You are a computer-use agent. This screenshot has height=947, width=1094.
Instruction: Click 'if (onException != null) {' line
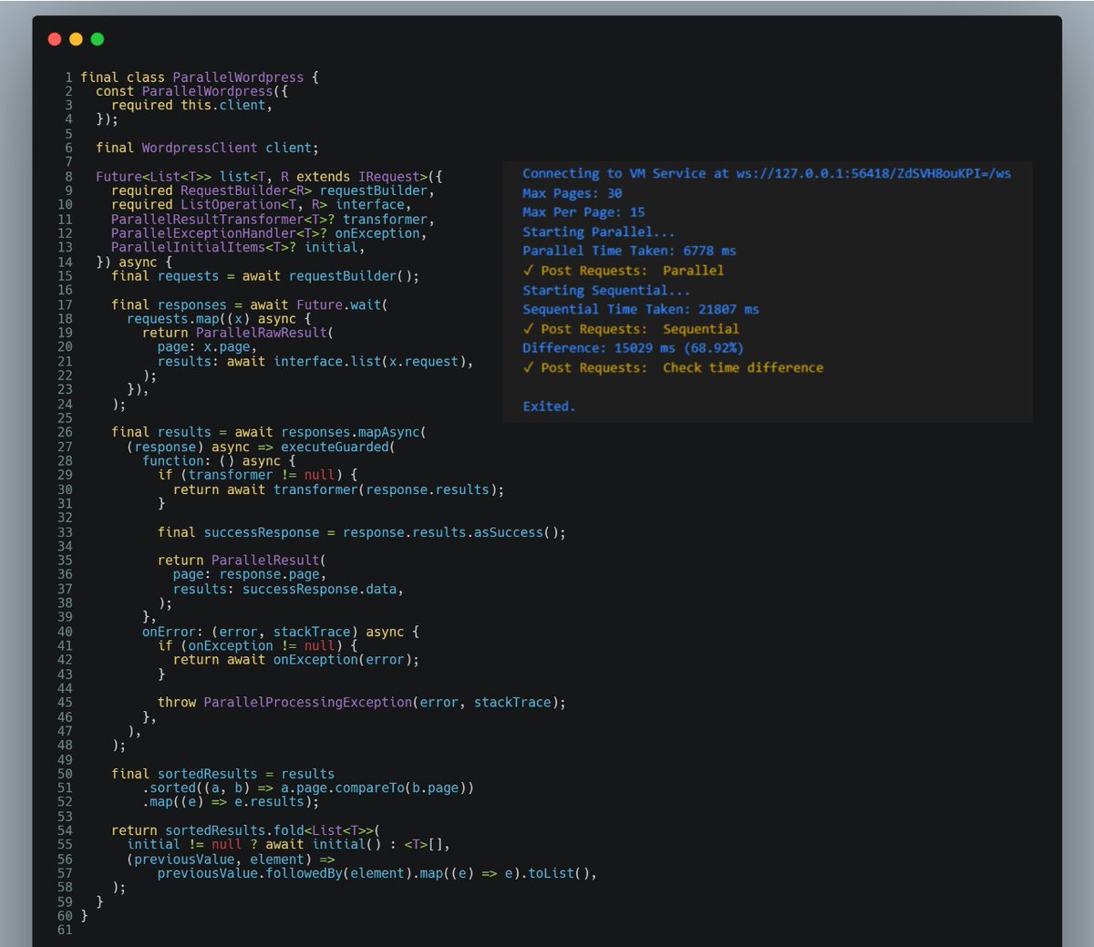coord(257,645)
